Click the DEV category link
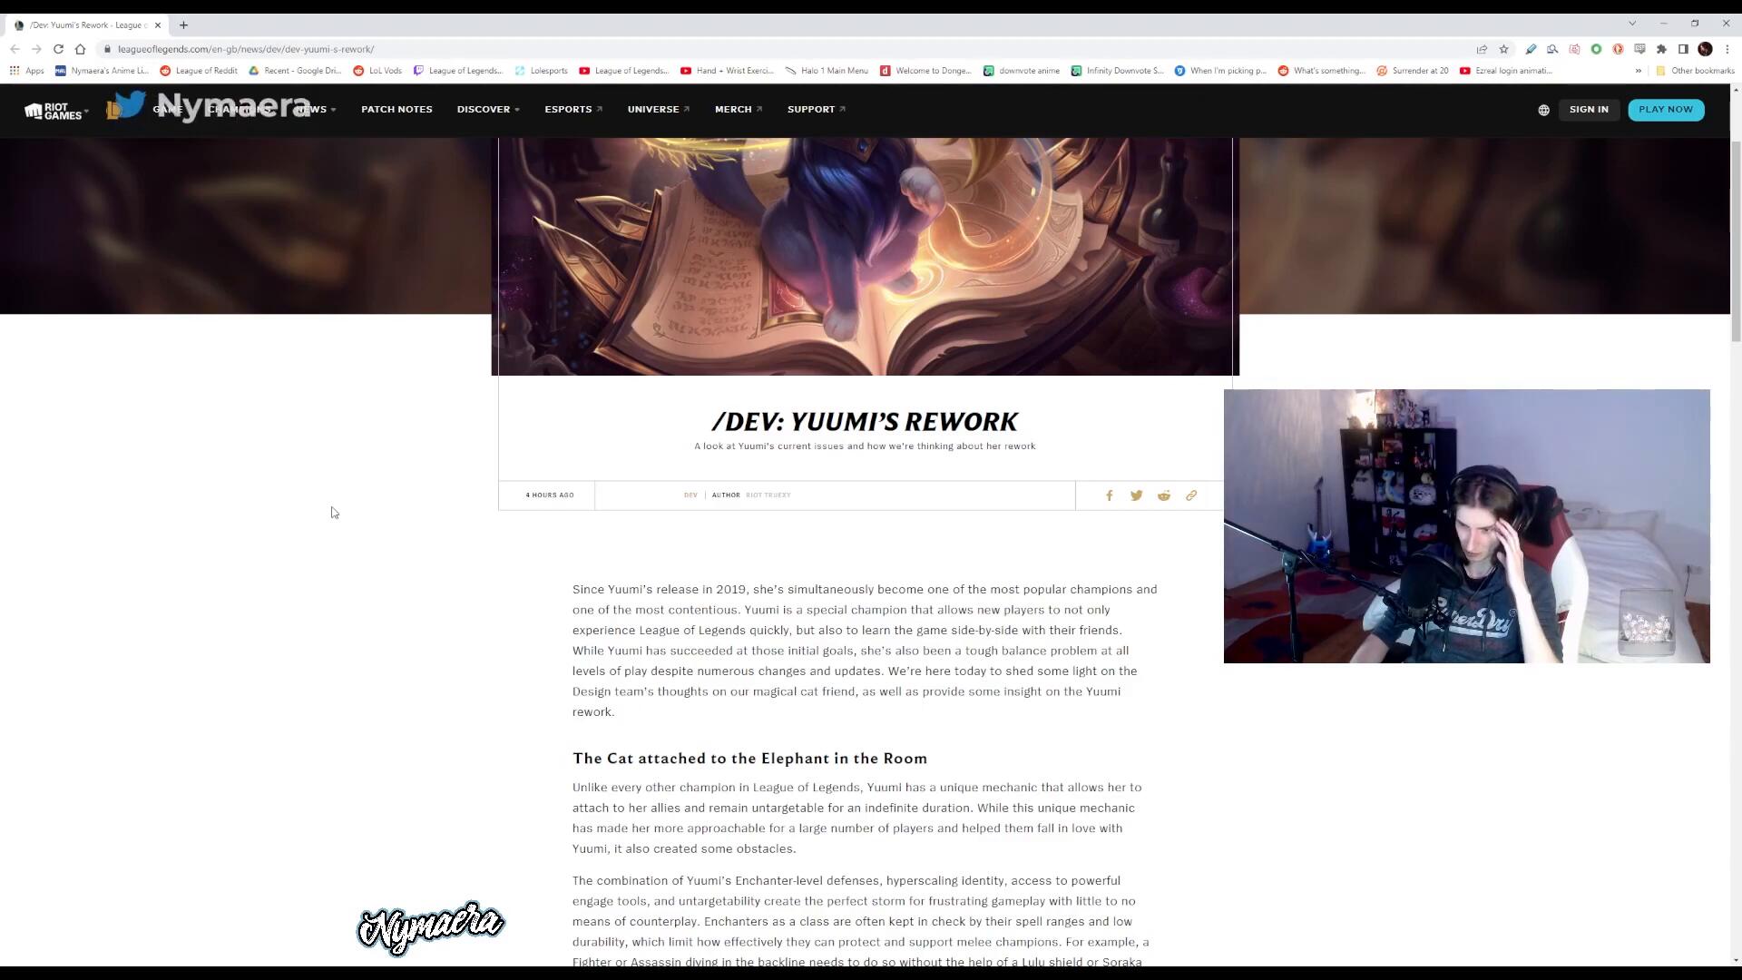 click(x=690, y=495)
